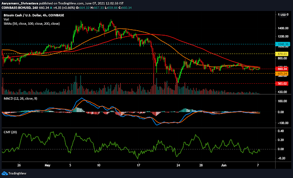Click the CMF (20) indicator label
This screenshot has width=293, height=178.
pos(10,132)
